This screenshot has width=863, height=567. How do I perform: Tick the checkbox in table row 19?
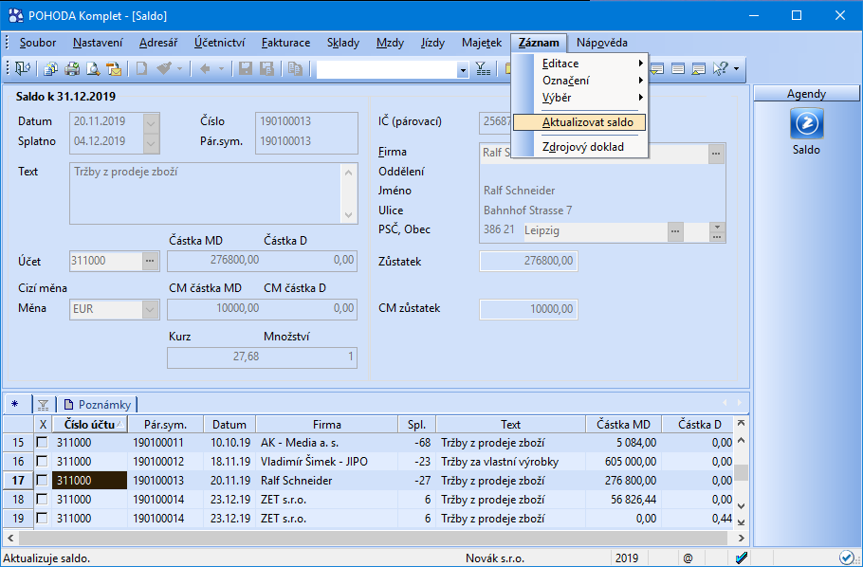[x=42, y=518]
